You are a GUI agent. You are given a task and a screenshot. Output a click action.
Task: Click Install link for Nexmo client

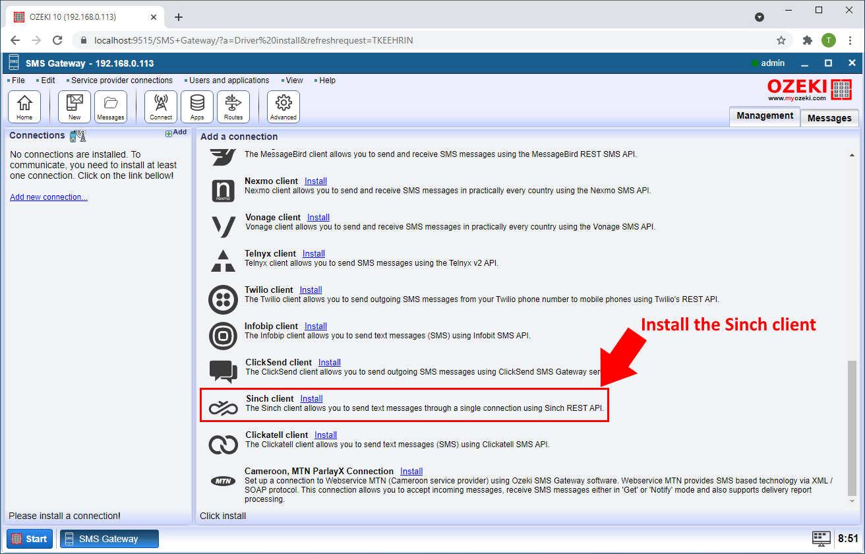point(316,181)
